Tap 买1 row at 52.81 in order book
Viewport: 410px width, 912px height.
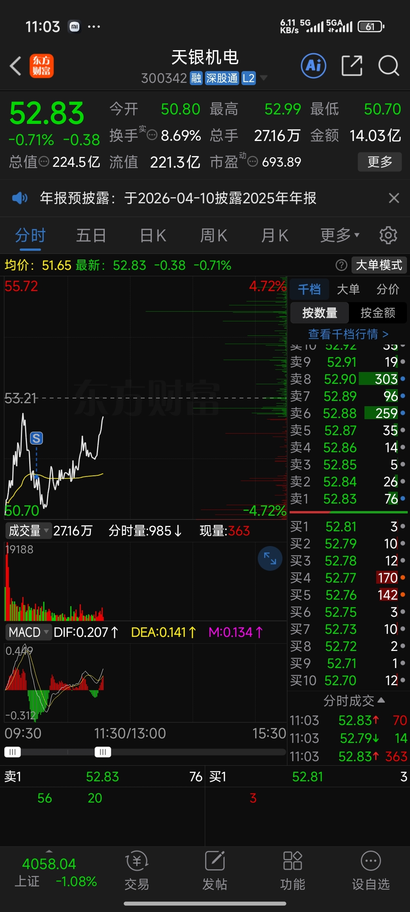coord(348,526)
